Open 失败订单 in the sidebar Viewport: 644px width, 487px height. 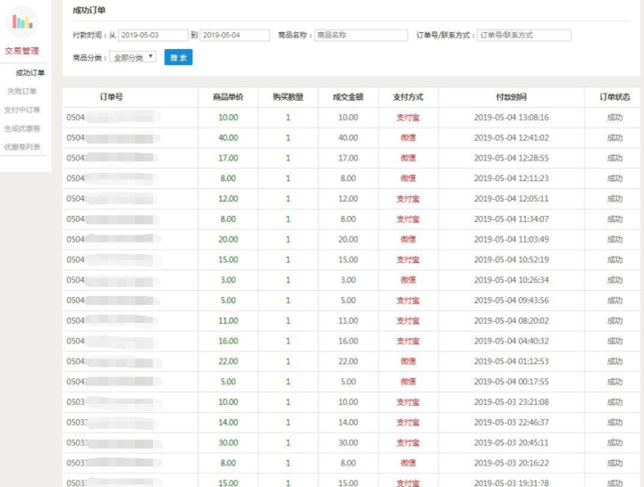click(22, 91)
